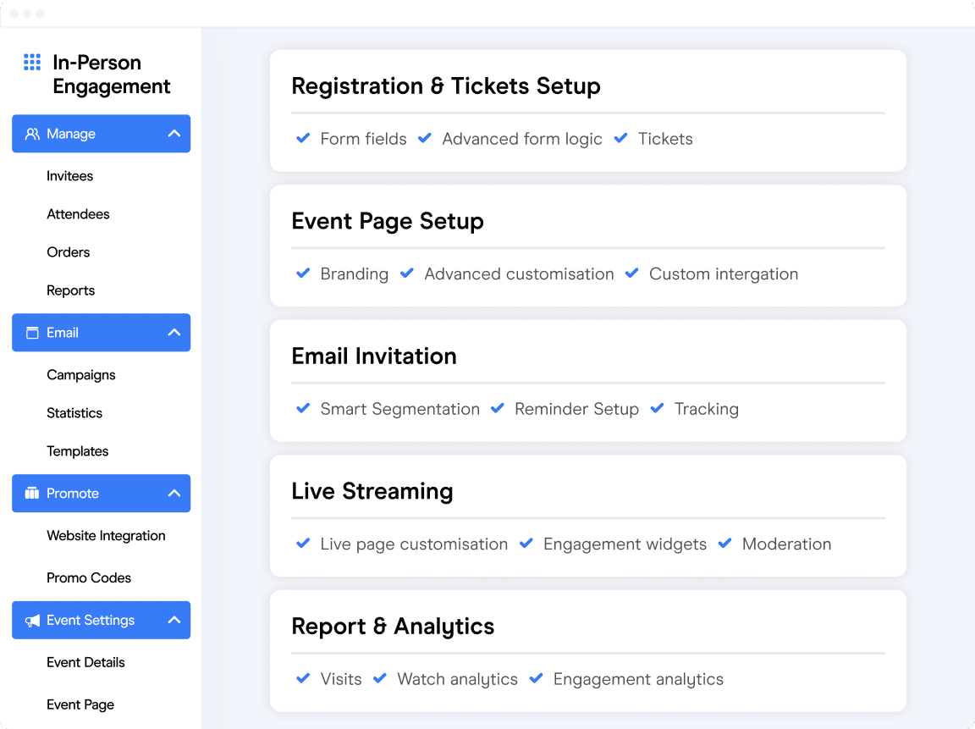This screenshot has width=975, height=729.
Task: Collapse the Manage section chevron
Action: [x=174, y=134]
